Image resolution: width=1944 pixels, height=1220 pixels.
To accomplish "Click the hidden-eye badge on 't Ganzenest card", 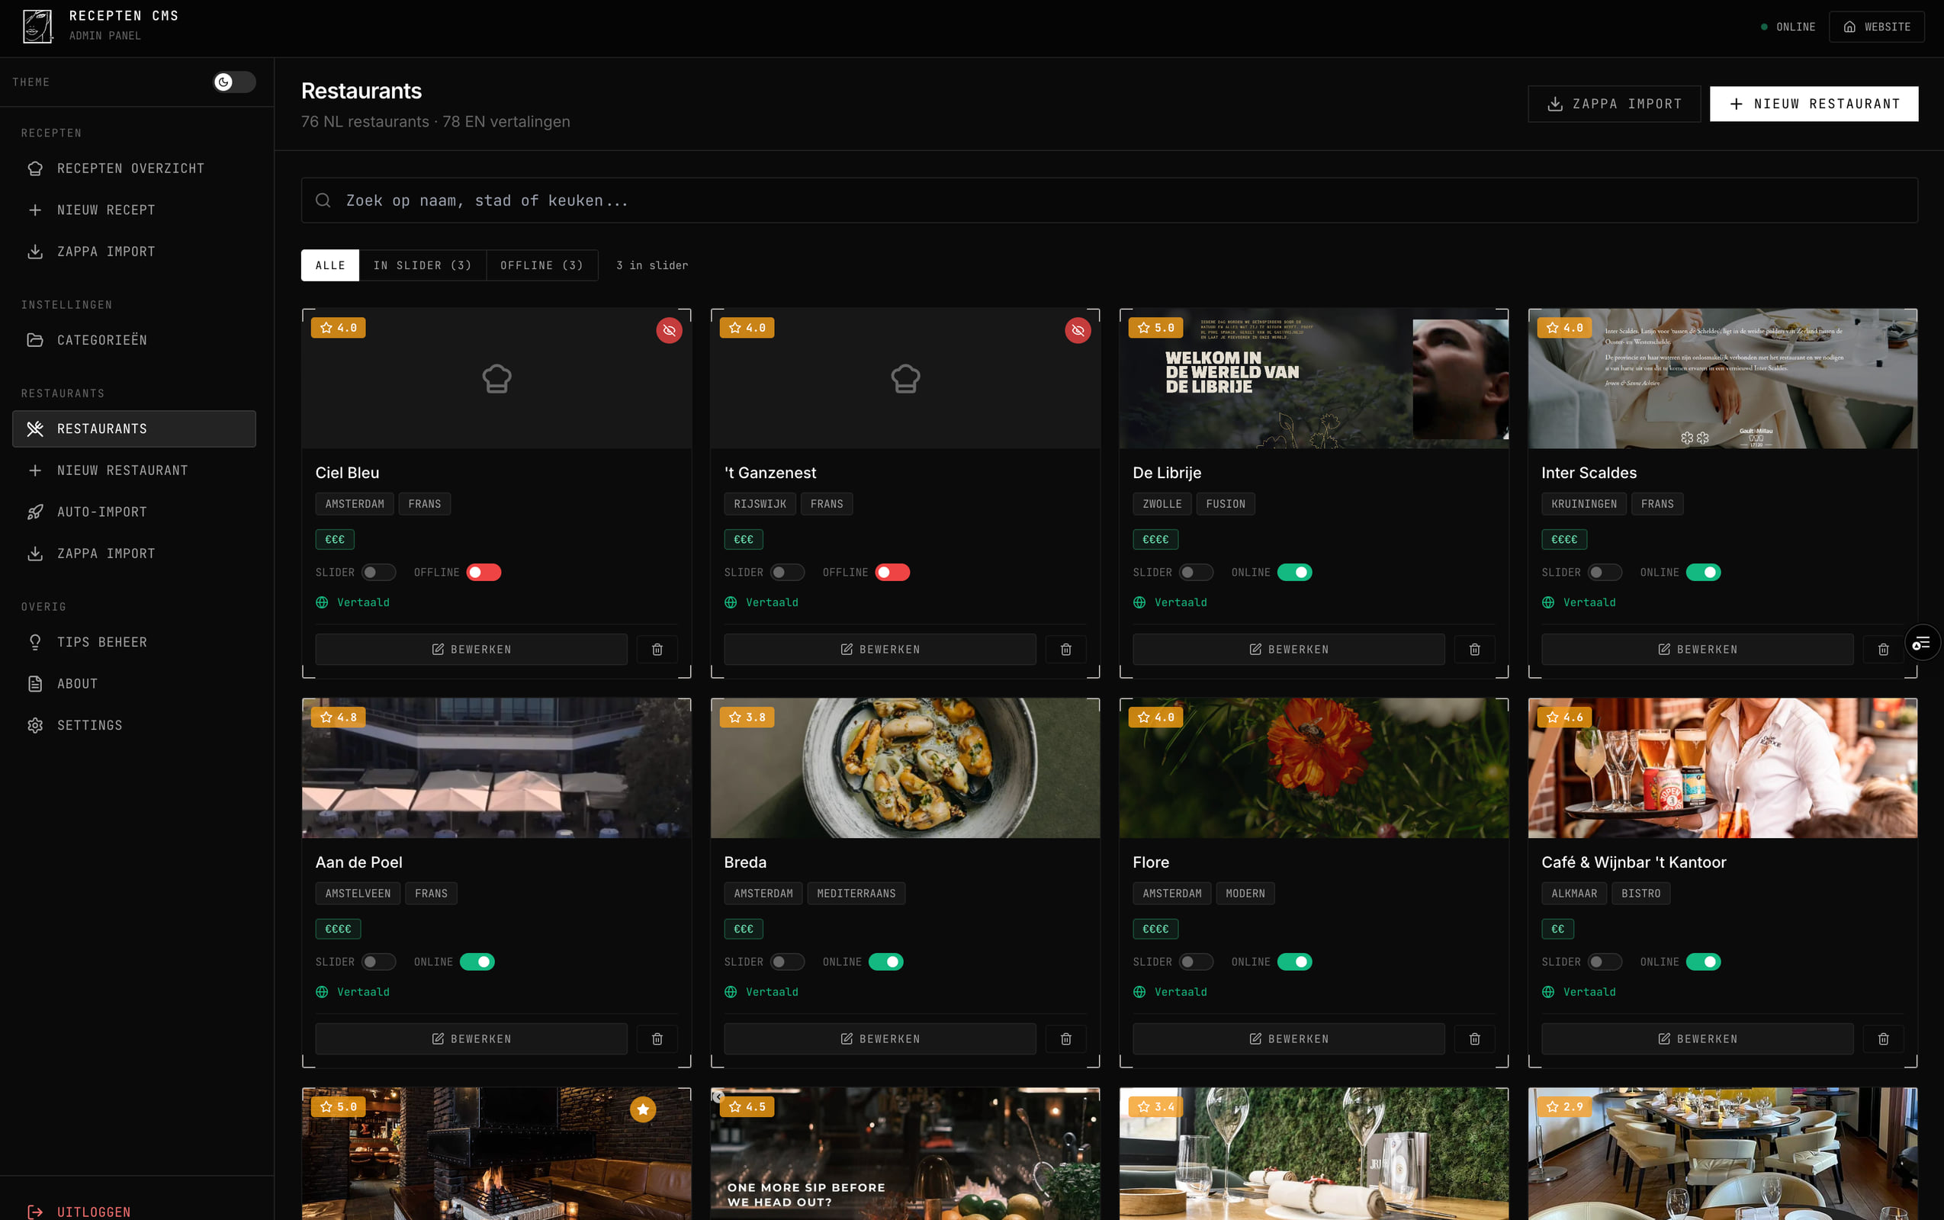I will point(1078,330).
